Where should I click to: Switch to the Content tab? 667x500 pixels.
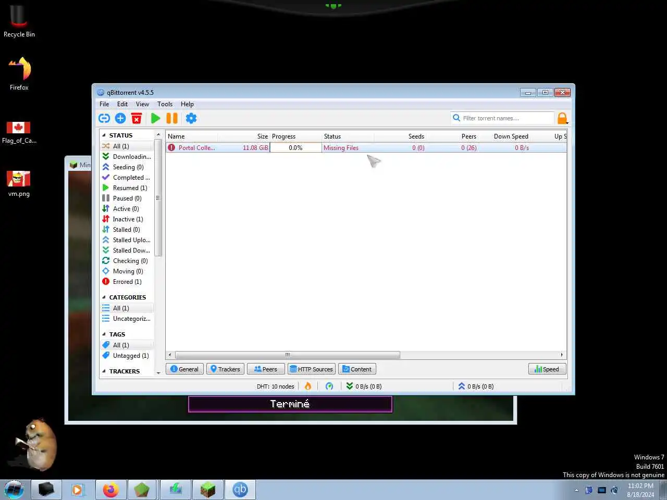[x=357, y=369]
